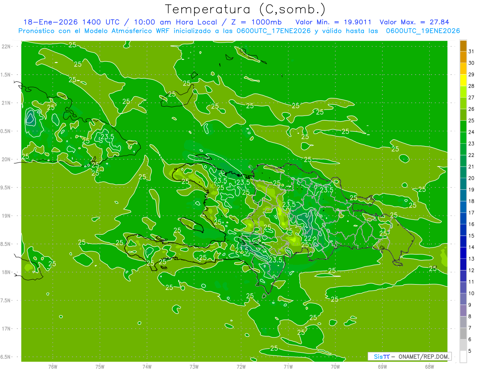Click the "74W" longitude label
Image resolution: width=482 pixels, height=372 pixels.
click(147, 366)
